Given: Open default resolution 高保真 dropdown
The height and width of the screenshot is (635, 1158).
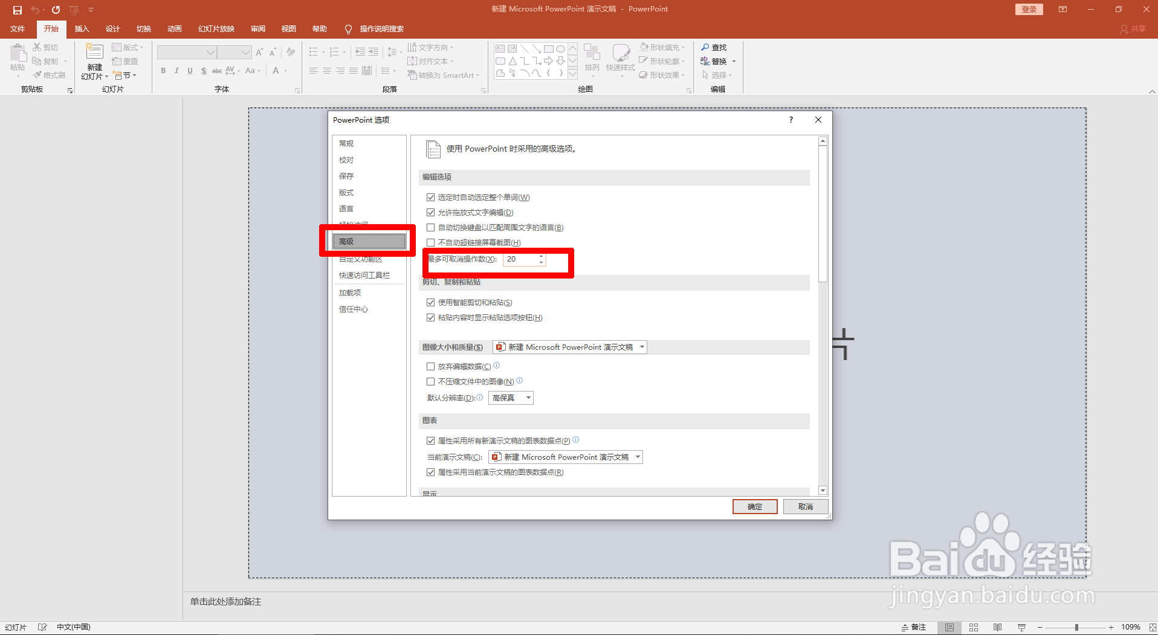Looking at the screenshot, I should (511, 398).
